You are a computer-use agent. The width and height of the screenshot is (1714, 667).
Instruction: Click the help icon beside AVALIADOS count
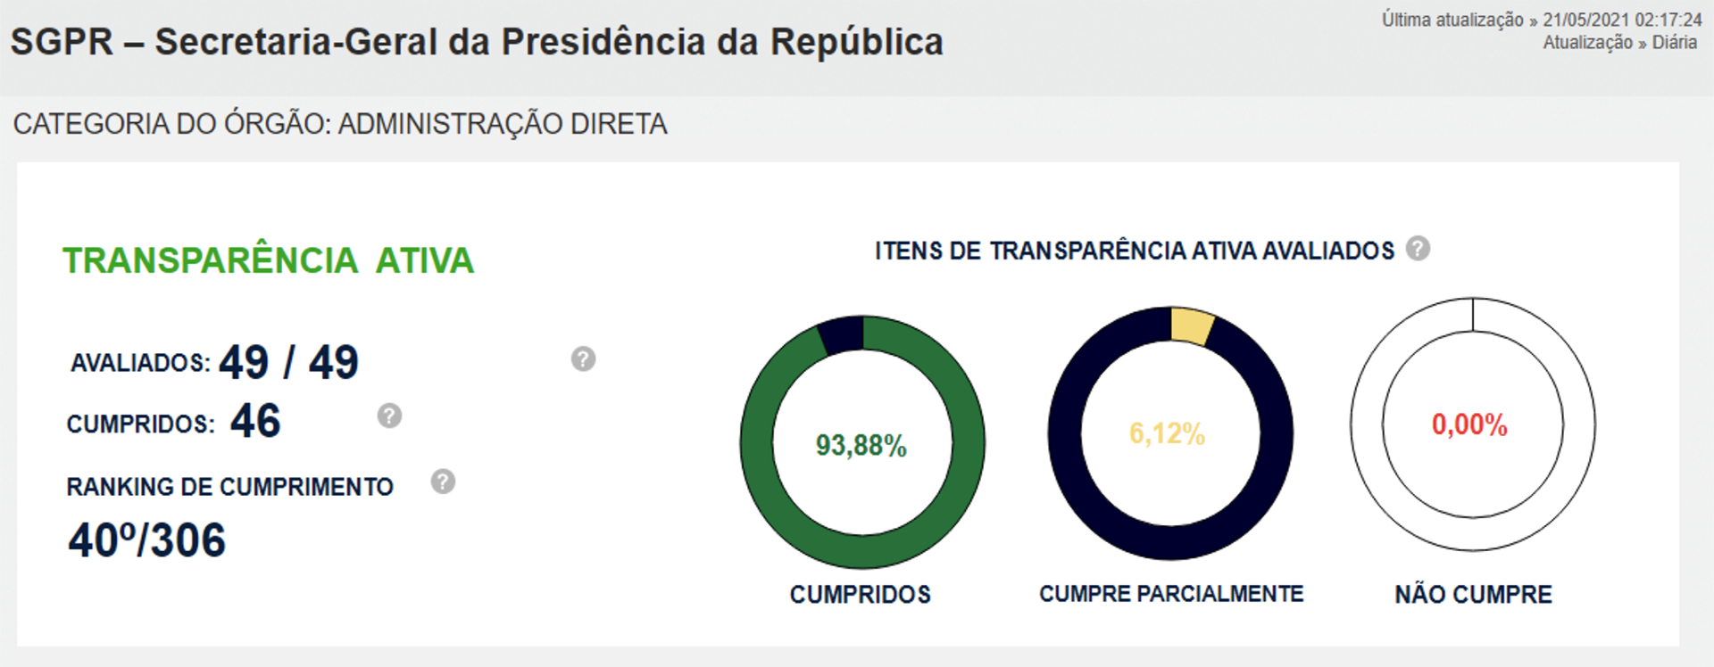coord(583,359)
